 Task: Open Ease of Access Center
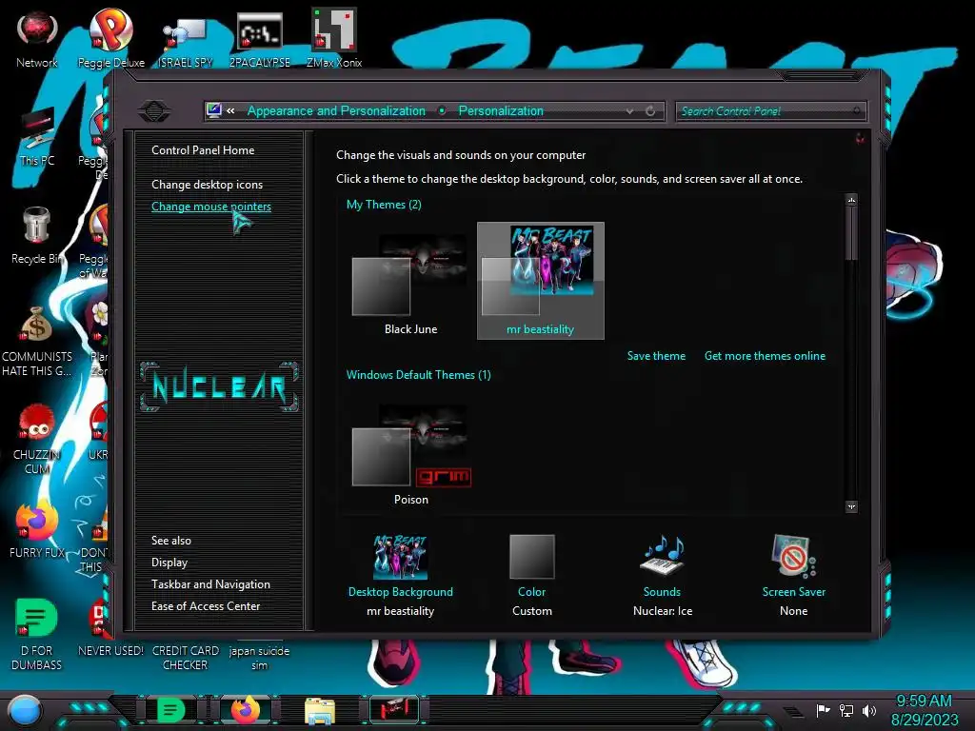(x=206, y=606)
